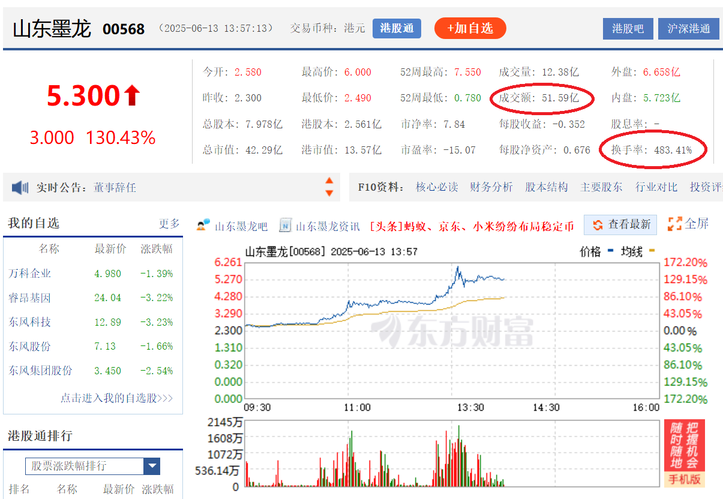Click the refresh icon in 查看最新
The height and width of the screenshot is (499, 723).
598,225
